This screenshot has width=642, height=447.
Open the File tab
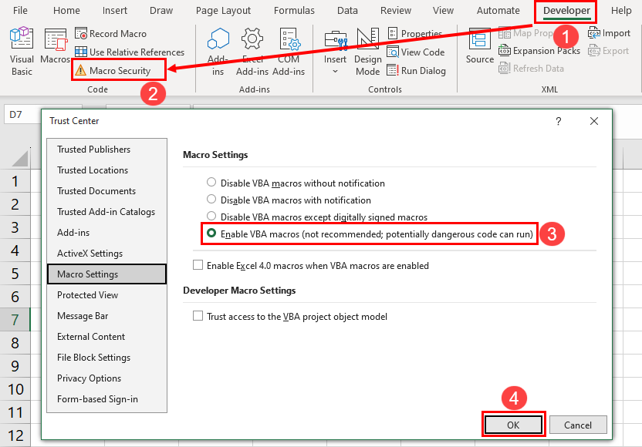[20, 10]
